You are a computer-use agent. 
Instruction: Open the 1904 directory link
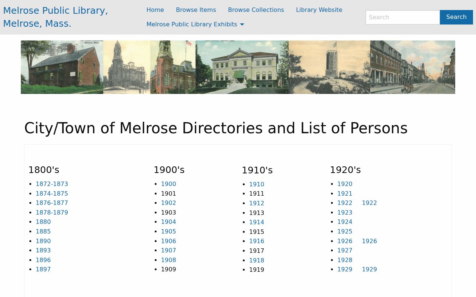tap(168, 222)
